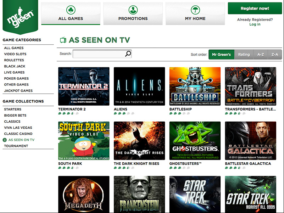Sort games by Mr Green's order
This screenshot has width=284, height=213.
coord(221,55)
